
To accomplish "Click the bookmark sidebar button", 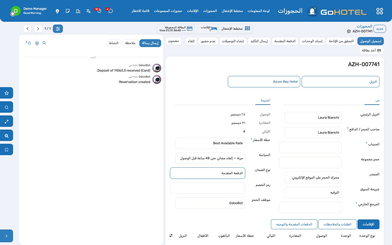I will click(x=7, y=150).
